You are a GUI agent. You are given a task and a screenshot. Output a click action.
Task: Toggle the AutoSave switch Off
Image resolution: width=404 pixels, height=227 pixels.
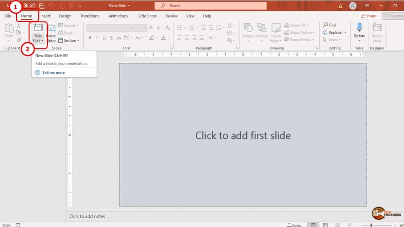[30, 5]
